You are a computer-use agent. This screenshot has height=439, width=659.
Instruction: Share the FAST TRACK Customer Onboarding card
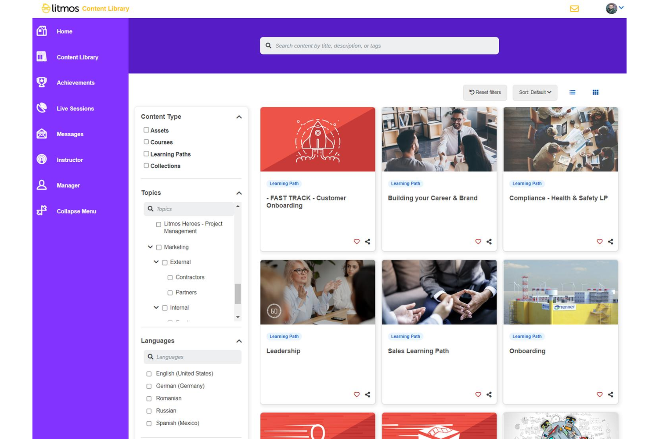[368, 242]
